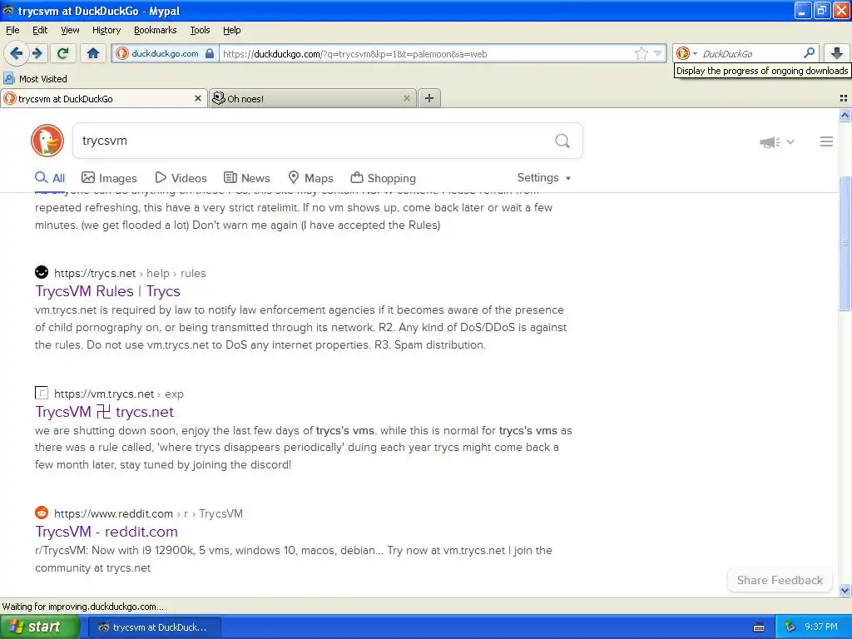Switch to Images results

click(109, 178)
